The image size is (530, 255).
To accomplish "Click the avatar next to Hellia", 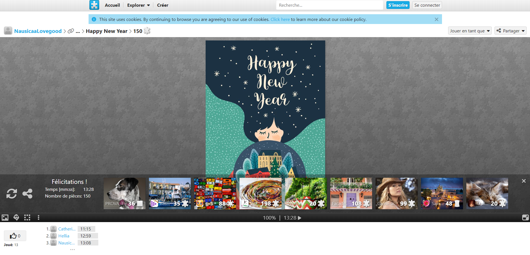I will 53,236.
